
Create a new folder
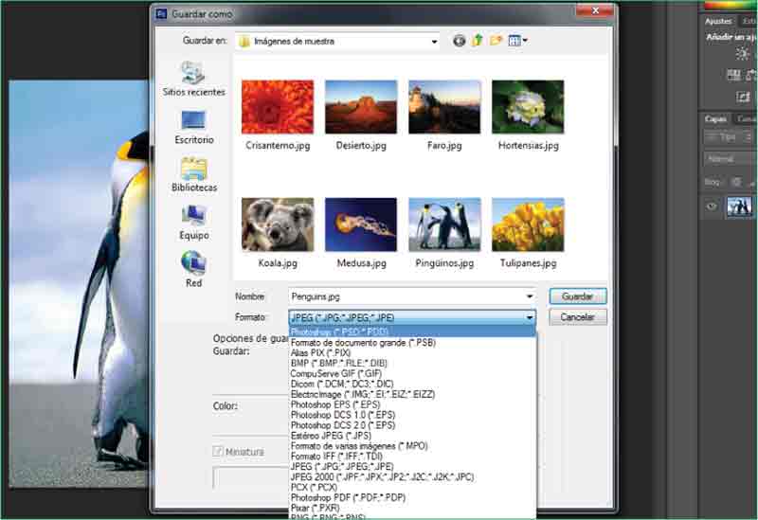point(496,41)
